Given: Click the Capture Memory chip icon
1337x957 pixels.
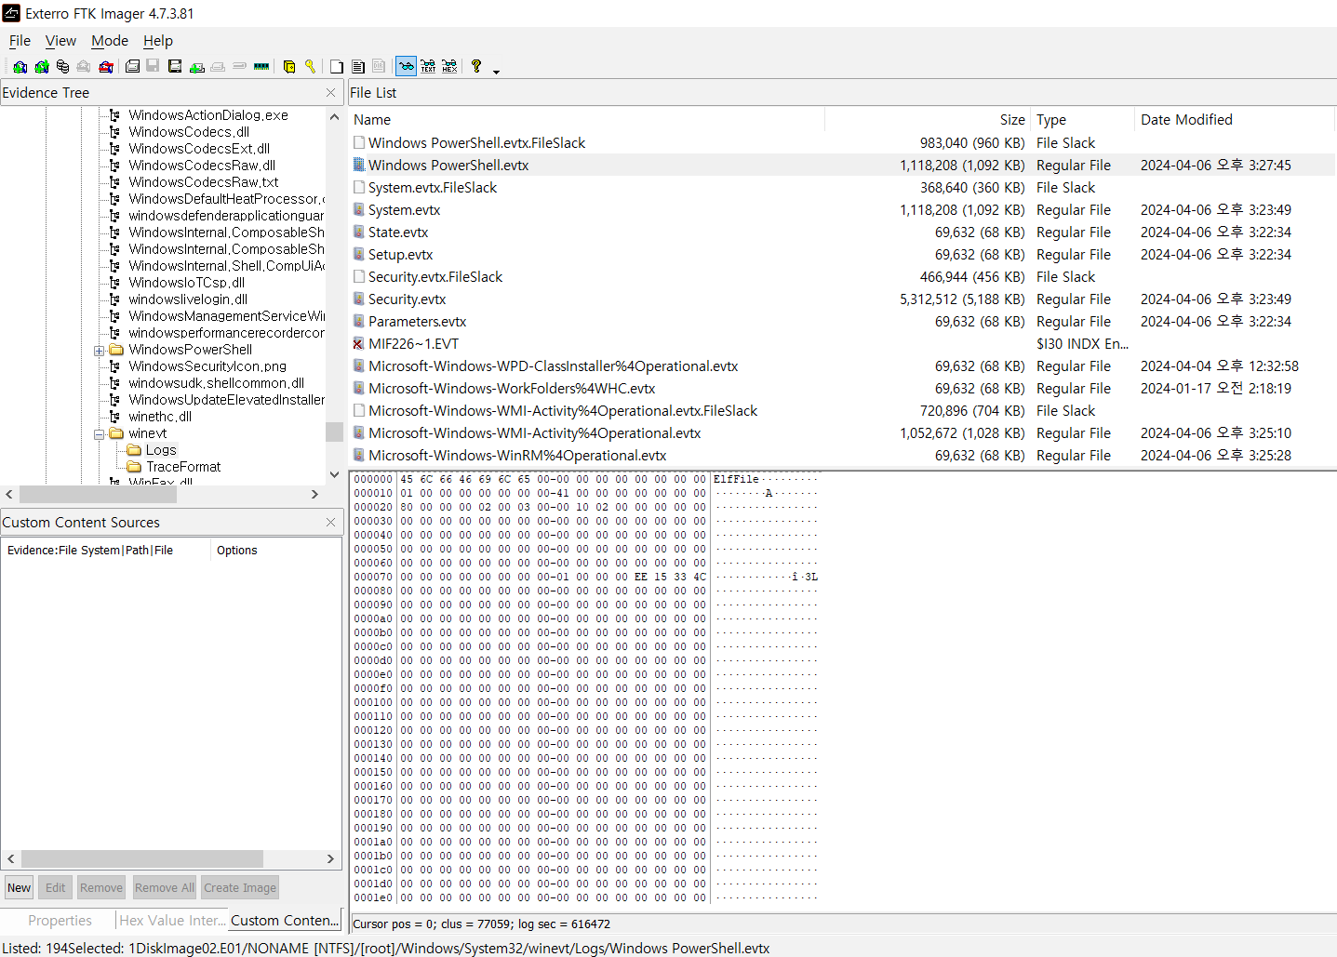Looking at the screenshot, I should (261, 66).
